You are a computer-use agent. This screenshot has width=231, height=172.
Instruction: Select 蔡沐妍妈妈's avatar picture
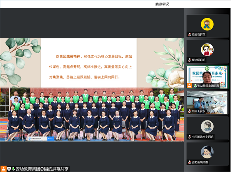click(207, 50)
